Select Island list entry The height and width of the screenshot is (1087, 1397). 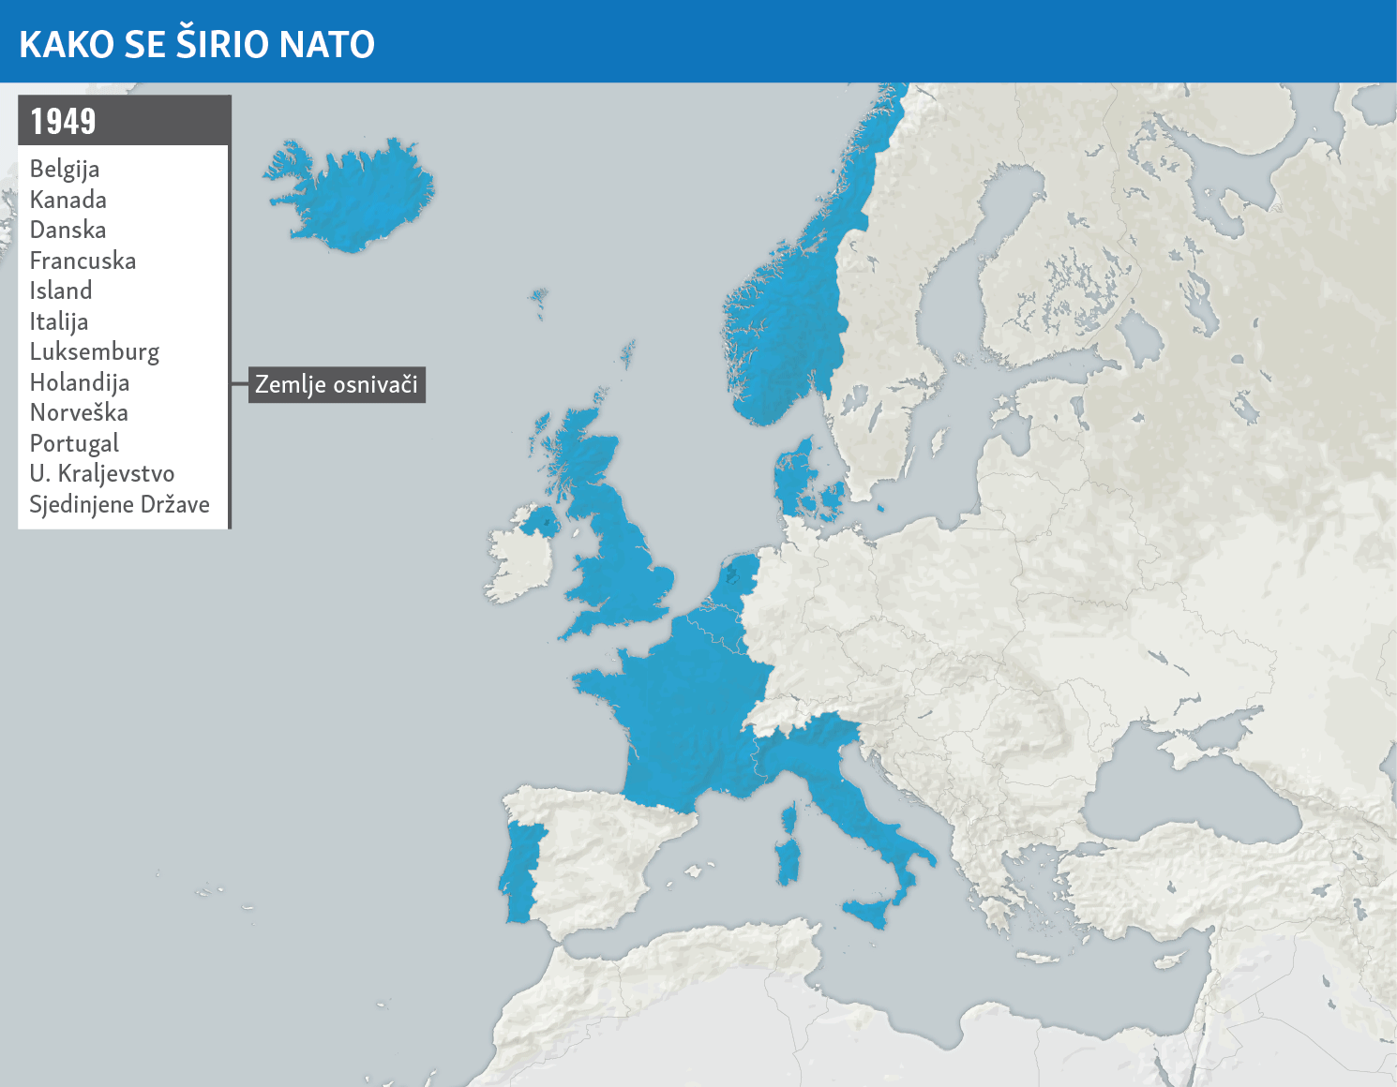[61, 290]
